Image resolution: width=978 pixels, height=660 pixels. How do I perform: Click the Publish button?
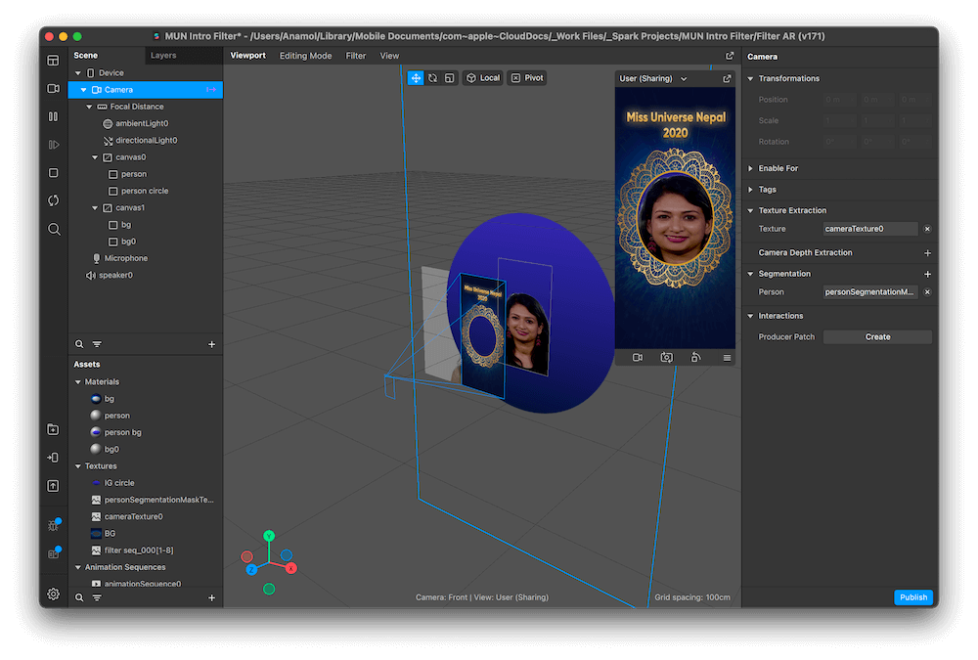click(912, 597)
